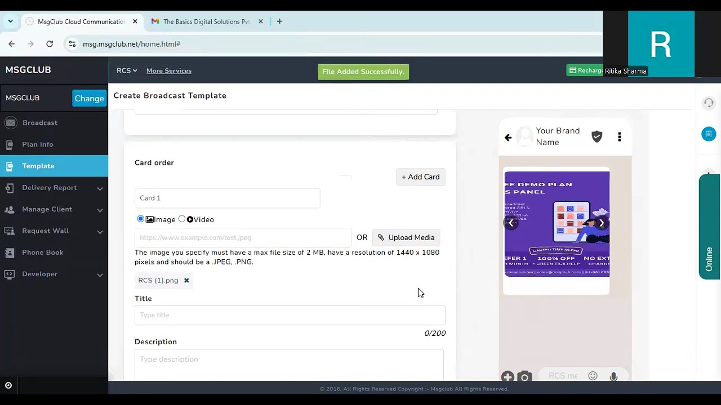
Task: Open the browser tab search dropdown
Action: (10, 21)
